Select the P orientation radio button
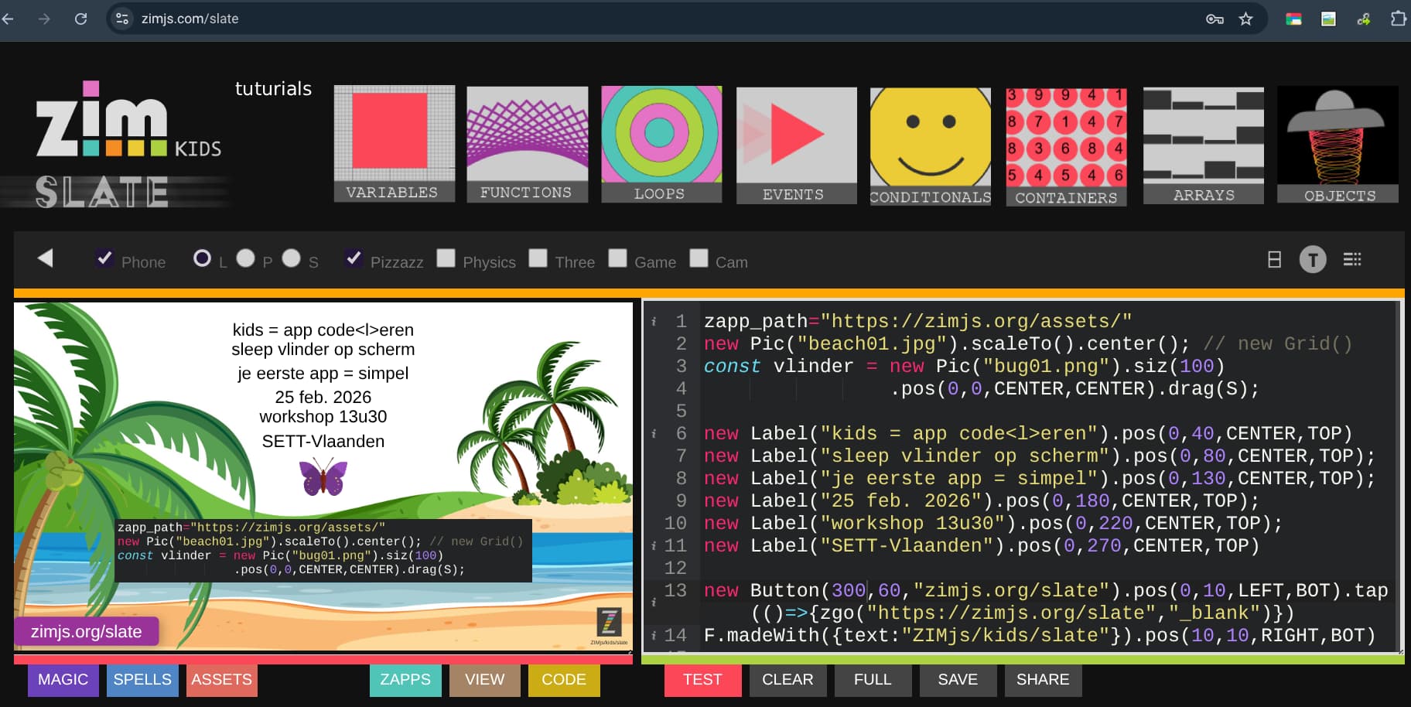Viewport: 1411px width, 707px height. pos(245,258)
